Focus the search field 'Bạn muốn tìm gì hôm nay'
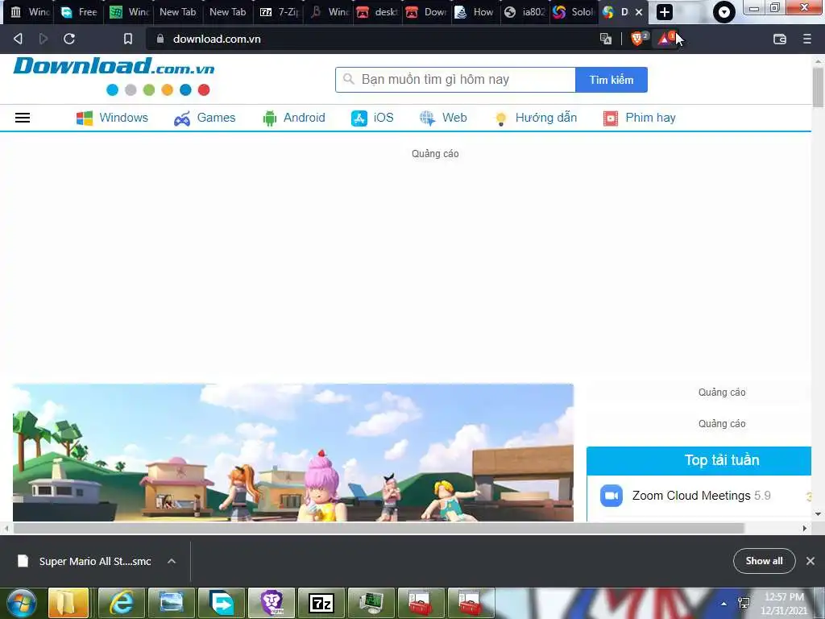Screen dimensions: 825x619 click(x=455, y=80)
